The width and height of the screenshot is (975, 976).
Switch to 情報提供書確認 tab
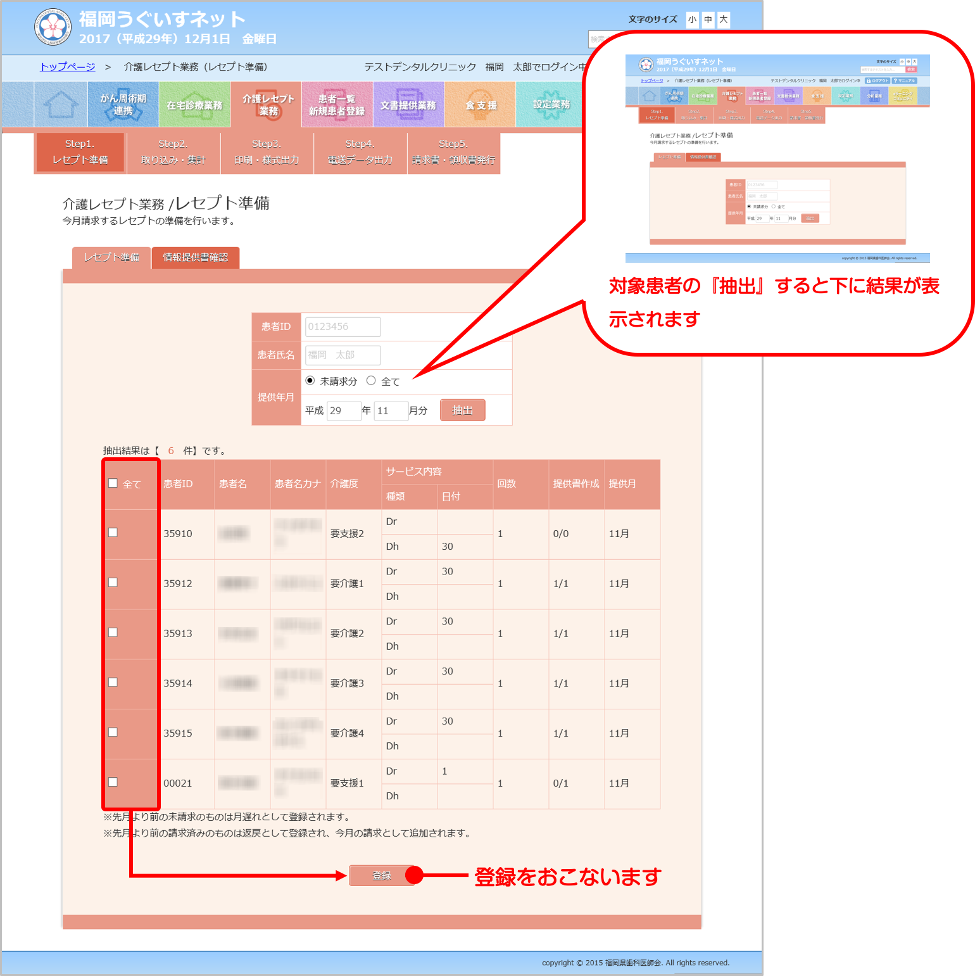[x=195, y=258]
